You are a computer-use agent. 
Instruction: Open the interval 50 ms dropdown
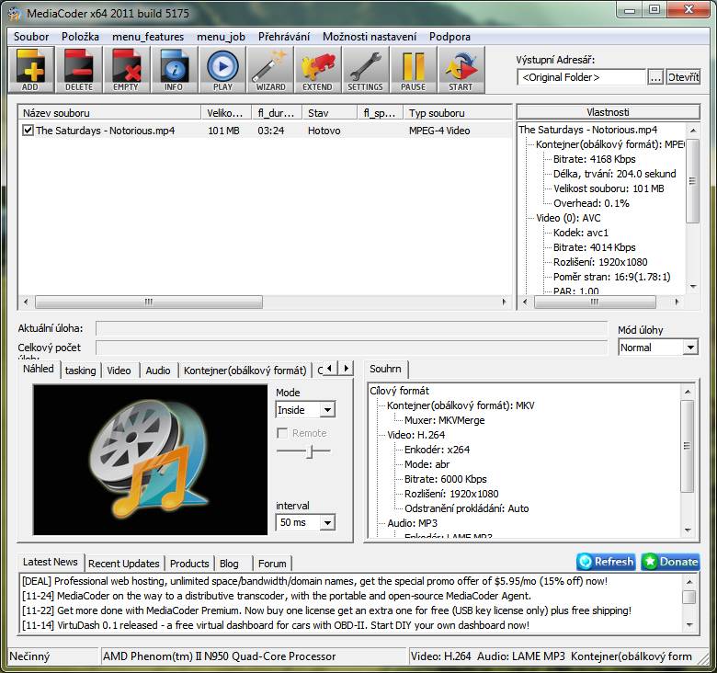coord(327,522)
